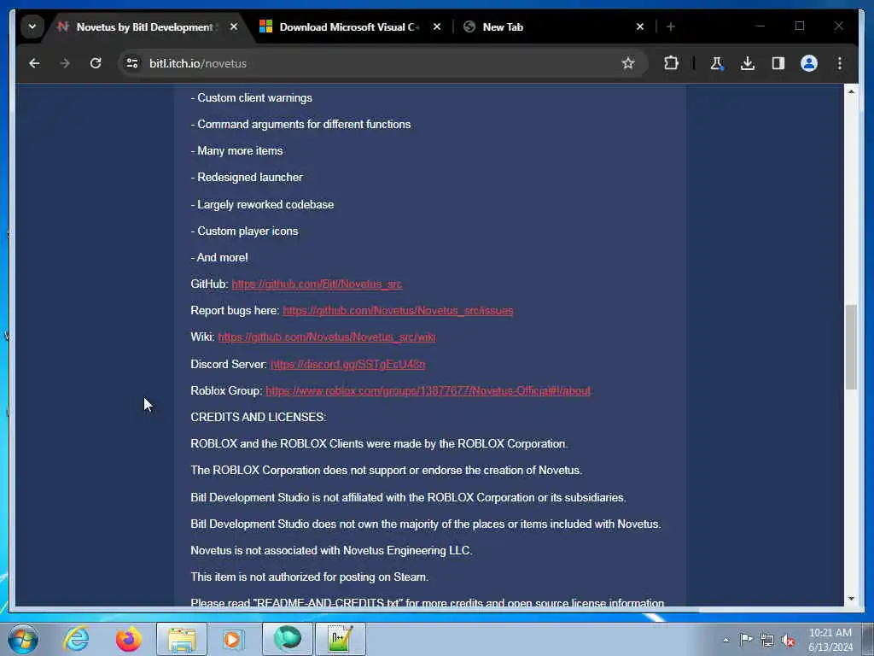Close the New Tab tab
874x656 pixels.
640,26
